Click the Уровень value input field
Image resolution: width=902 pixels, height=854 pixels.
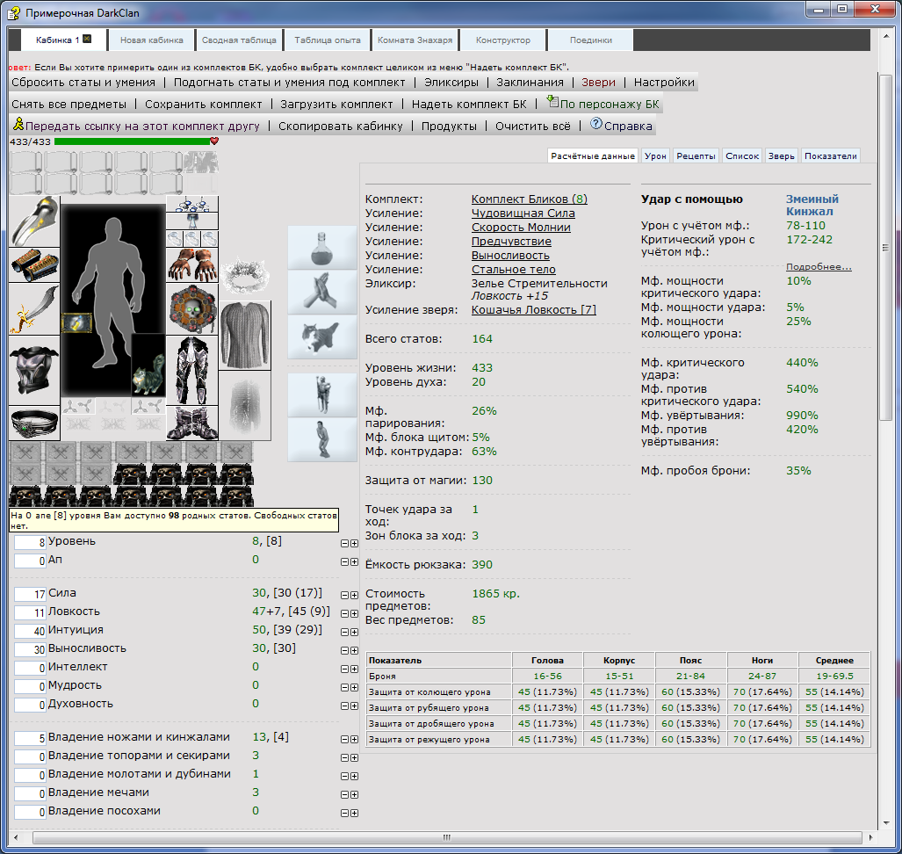[30, 542]
